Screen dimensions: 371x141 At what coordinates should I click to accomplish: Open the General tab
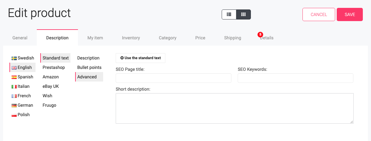click(20, 38)
